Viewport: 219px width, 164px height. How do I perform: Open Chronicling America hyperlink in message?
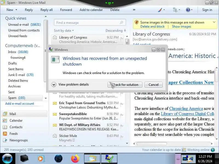tap(186, 109)
